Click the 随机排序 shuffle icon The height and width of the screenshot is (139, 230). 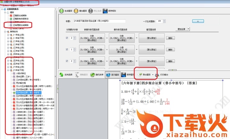coord(92,75)
